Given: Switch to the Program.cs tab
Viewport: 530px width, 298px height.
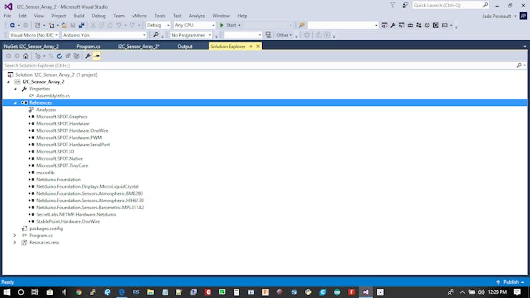Looking at the screenshot, I should (x=88, y=47).
